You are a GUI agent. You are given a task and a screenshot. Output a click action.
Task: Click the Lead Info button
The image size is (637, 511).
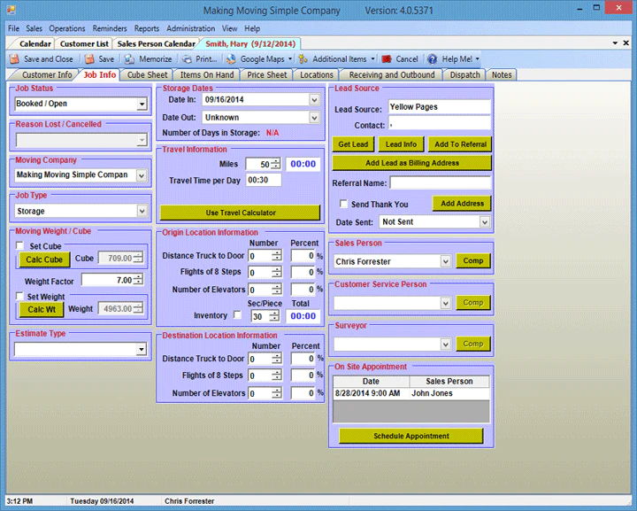pyautogui.click(x=401, y=144)
